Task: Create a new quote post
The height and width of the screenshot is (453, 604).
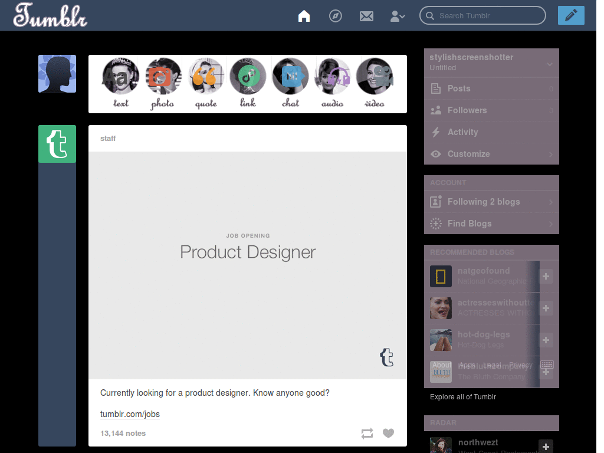Action: pos(206,83)
